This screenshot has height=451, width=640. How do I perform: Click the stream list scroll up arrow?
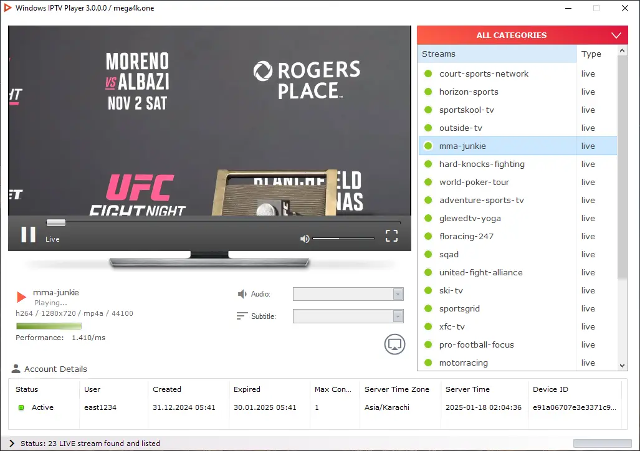click(x=622, y=50)
